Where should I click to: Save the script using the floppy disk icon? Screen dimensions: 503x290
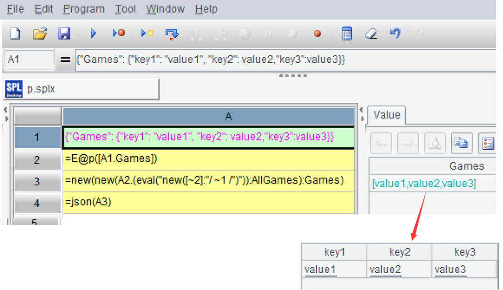pyautogui.click(x=64, y=34)
